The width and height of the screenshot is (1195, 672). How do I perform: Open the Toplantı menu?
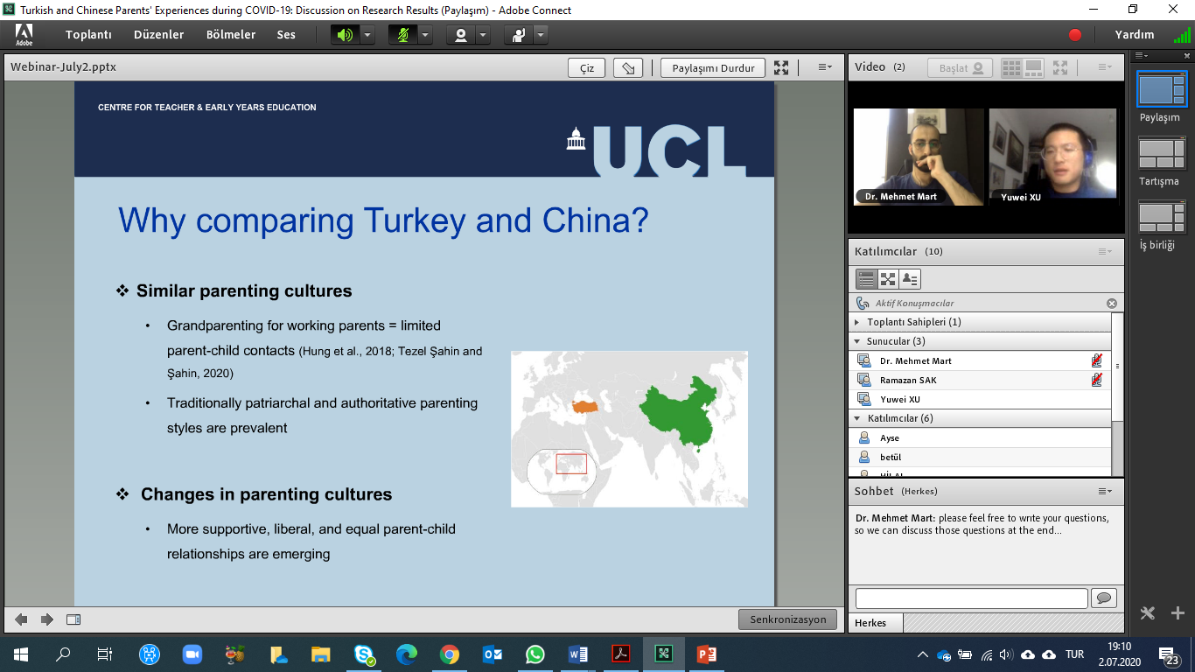coord(88,35)
